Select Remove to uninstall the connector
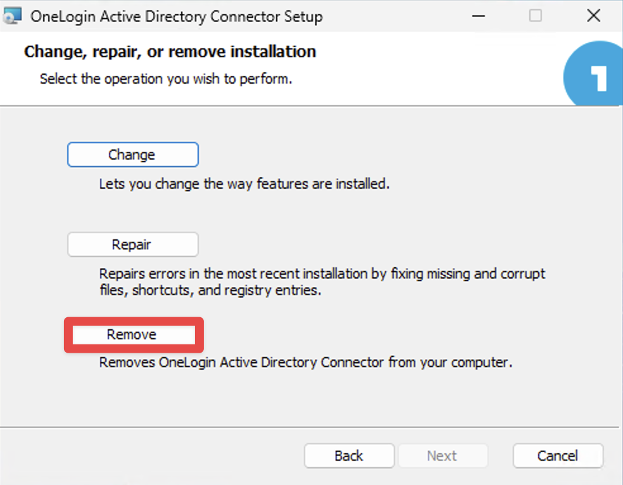 coord(134,335)
